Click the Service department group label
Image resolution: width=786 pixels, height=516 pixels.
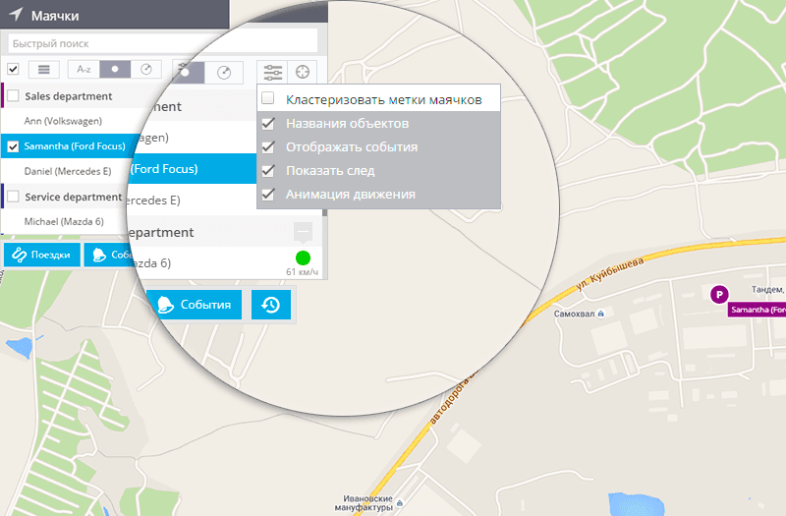pos(73,197)
